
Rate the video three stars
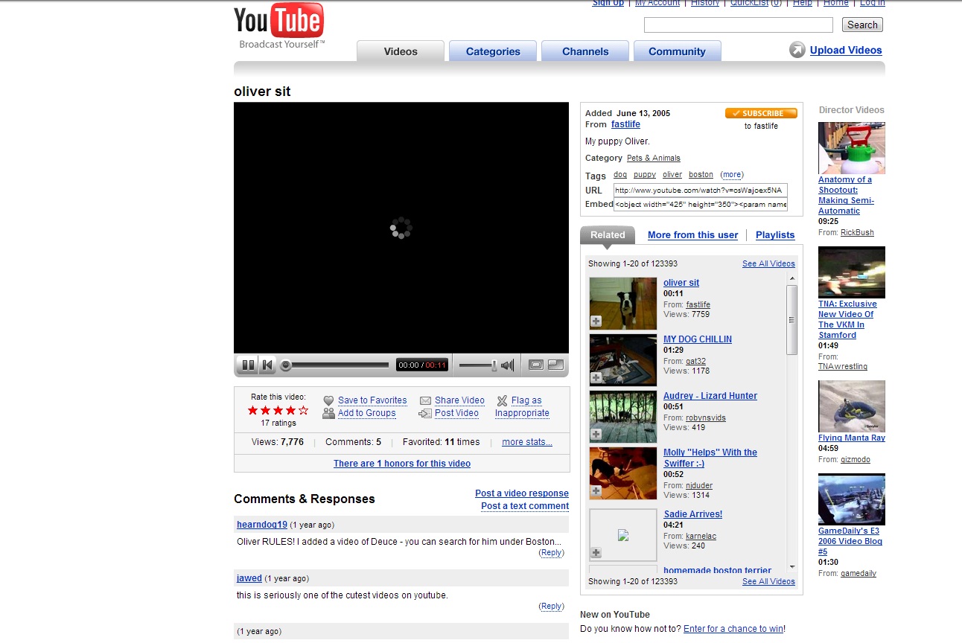[278, 410]
